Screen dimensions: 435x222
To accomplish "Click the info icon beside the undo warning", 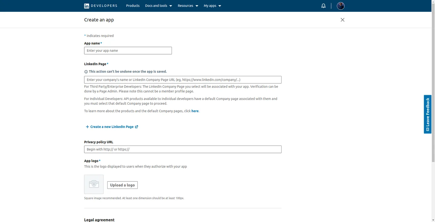I will 86,72.
